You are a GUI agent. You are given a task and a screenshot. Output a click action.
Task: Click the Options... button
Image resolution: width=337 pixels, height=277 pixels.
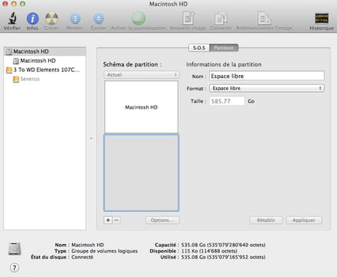click(162, 220)
